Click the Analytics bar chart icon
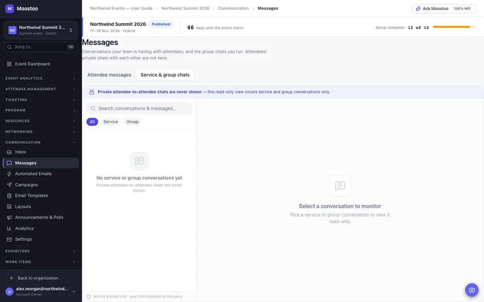 point(9,228)
